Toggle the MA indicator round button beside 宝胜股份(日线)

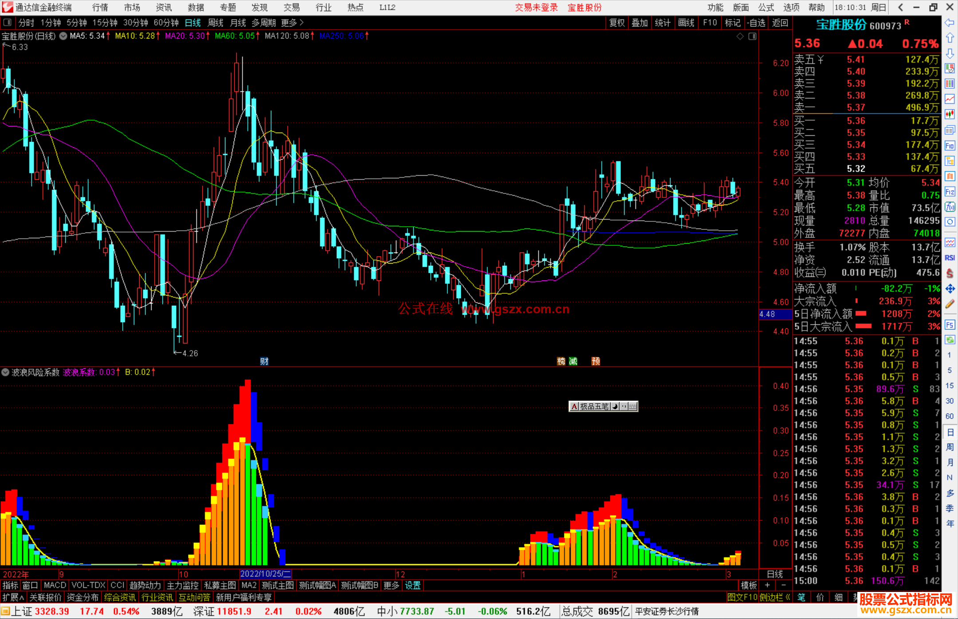click(63, 36)
